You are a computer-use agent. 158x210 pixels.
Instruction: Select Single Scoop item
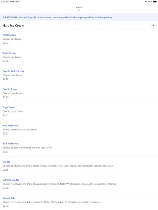(x=9, y=53)
